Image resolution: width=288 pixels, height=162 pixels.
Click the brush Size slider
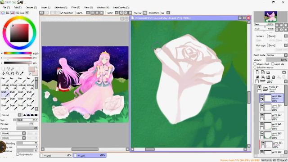pos(27,120)
